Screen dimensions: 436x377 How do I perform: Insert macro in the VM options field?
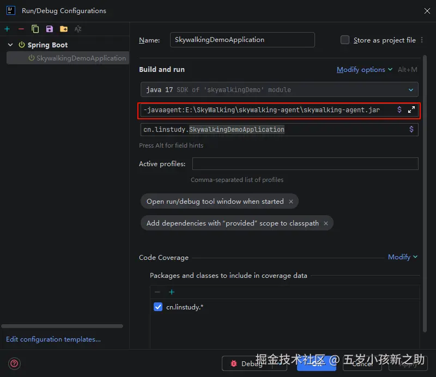pyautogui.click(x=399, y=110)
